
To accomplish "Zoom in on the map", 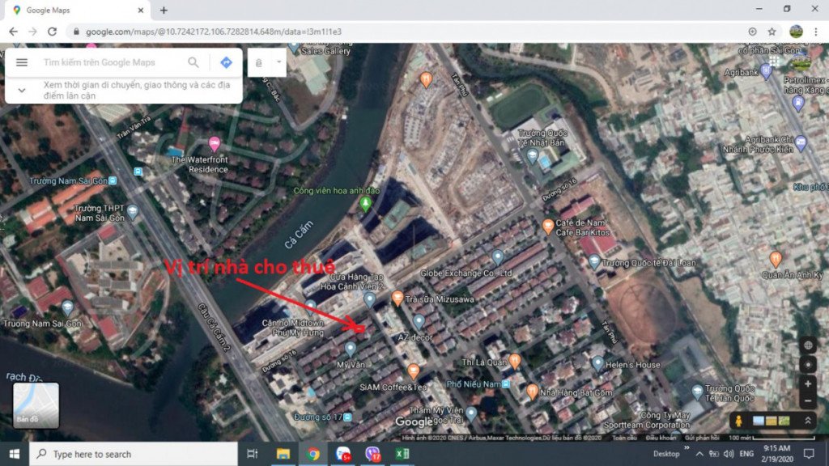I will [x=807, y=383].
